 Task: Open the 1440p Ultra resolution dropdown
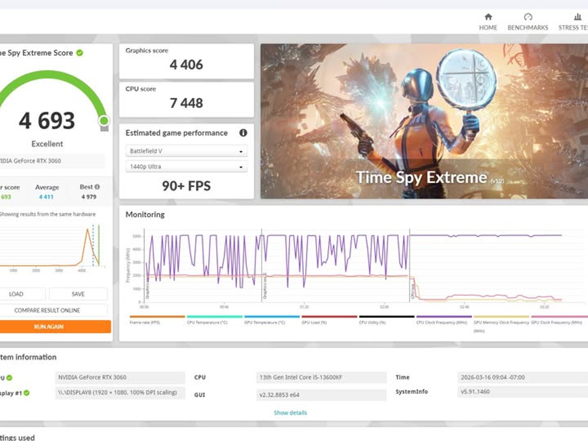coord(186,167)
